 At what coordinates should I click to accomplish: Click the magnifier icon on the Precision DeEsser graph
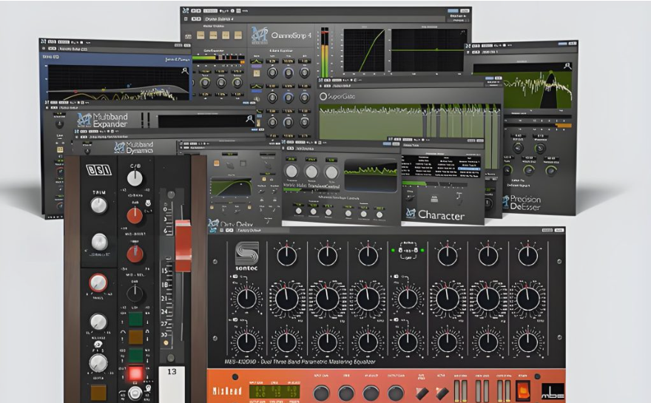click(x=567, y=66)
